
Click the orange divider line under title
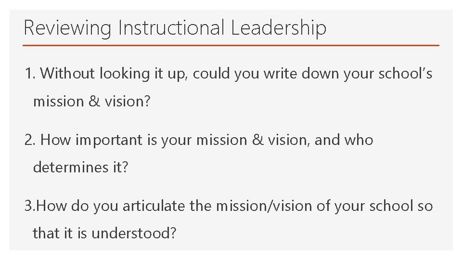[x=231, y=45]
